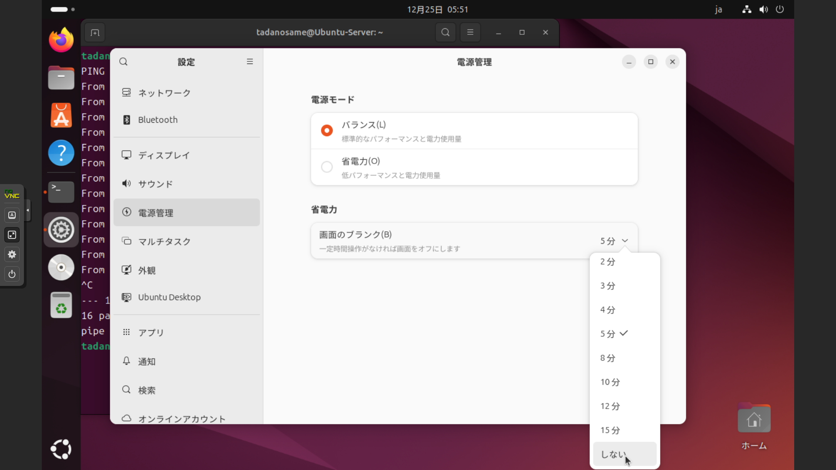Click the 画面のブランク dropdown showing 5分
The image size is (836, 470).
click(x=614, y=241)
